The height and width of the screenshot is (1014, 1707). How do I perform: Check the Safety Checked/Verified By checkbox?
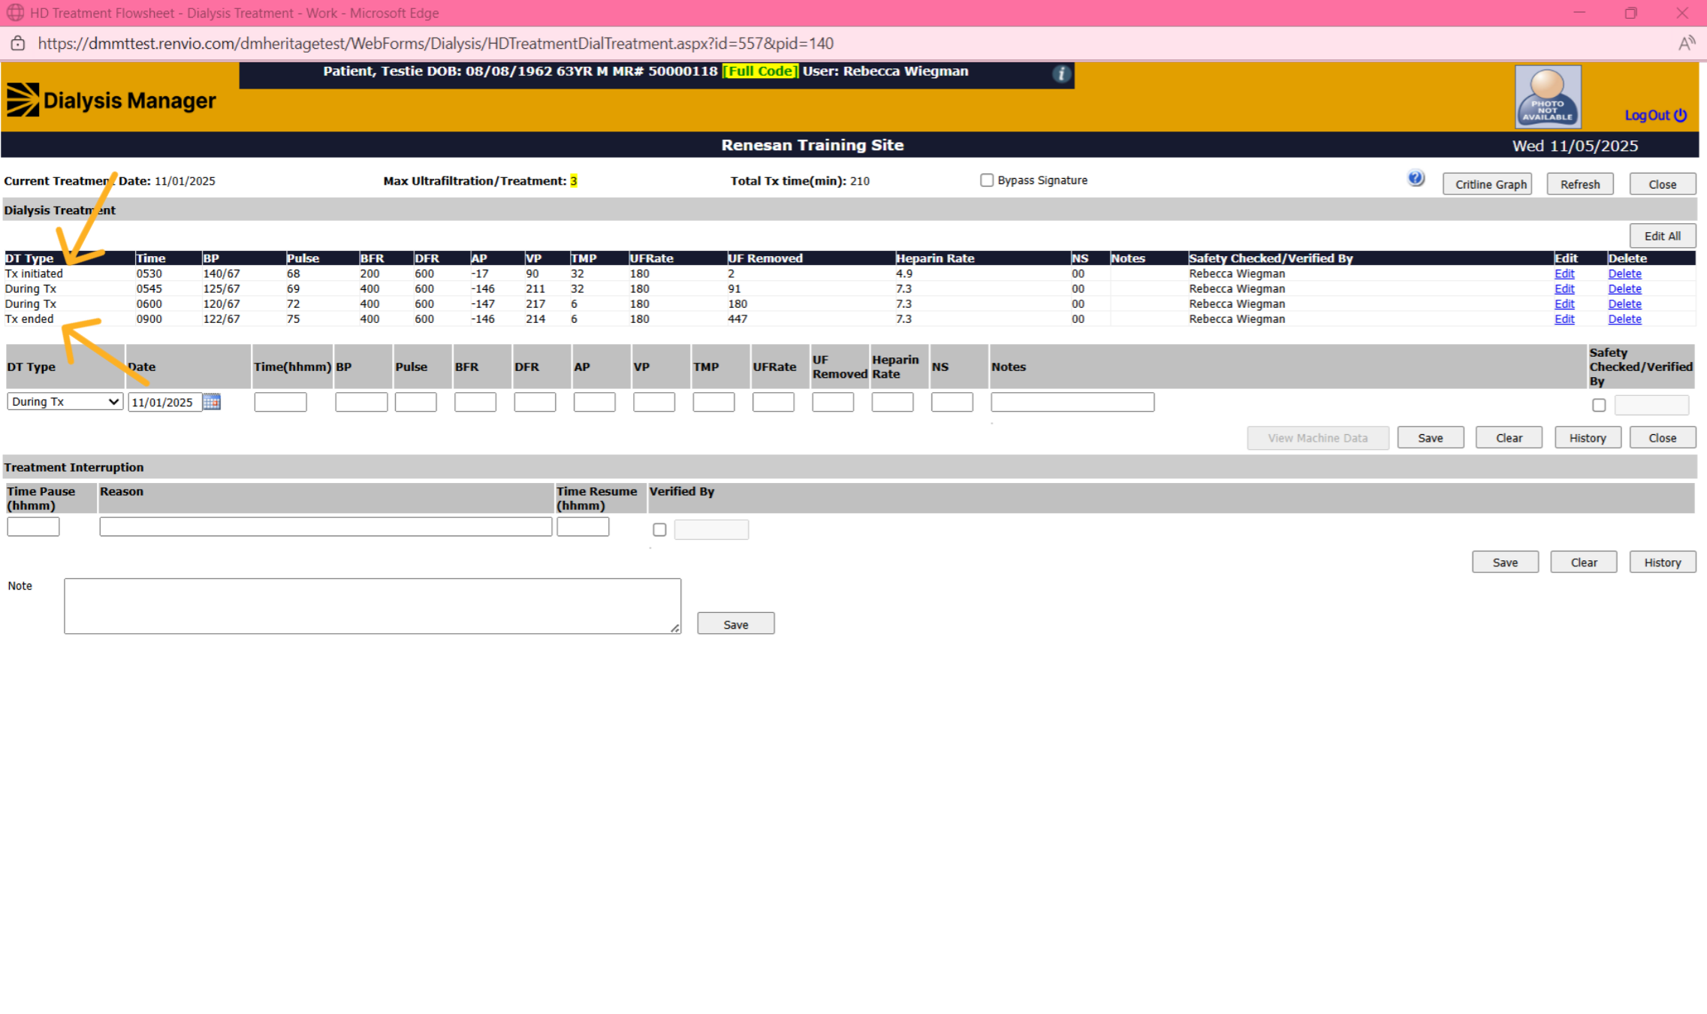(x=1599, y=405)
